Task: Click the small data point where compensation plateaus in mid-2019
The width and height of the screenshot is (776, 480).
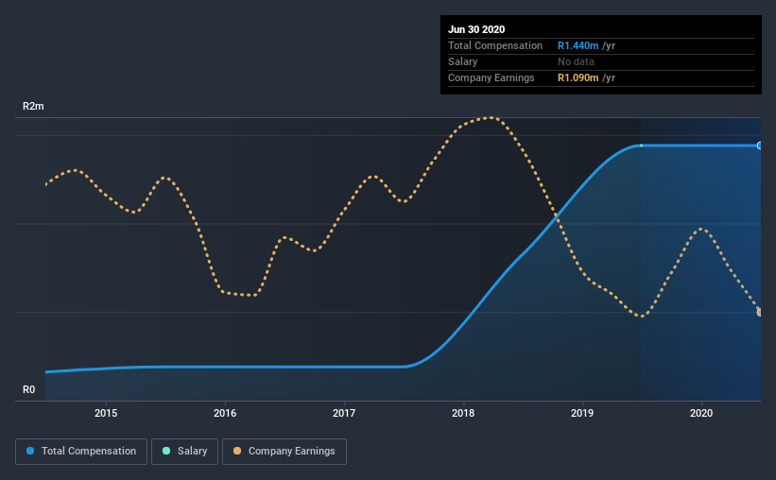Action: [x=642, y=146]
